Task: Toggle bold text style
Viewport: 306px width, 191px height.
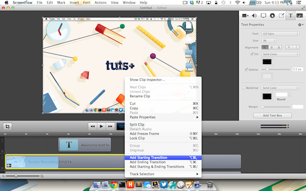Action: click(289, 47)
